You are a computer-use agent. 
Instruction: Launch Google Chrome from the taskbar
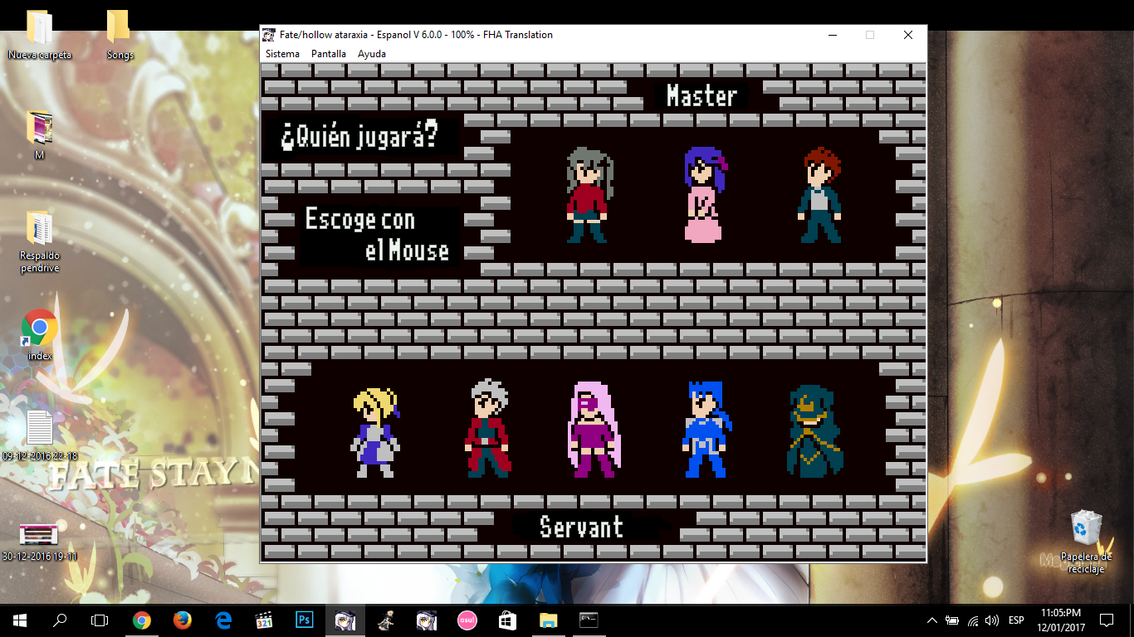[142, 620]
